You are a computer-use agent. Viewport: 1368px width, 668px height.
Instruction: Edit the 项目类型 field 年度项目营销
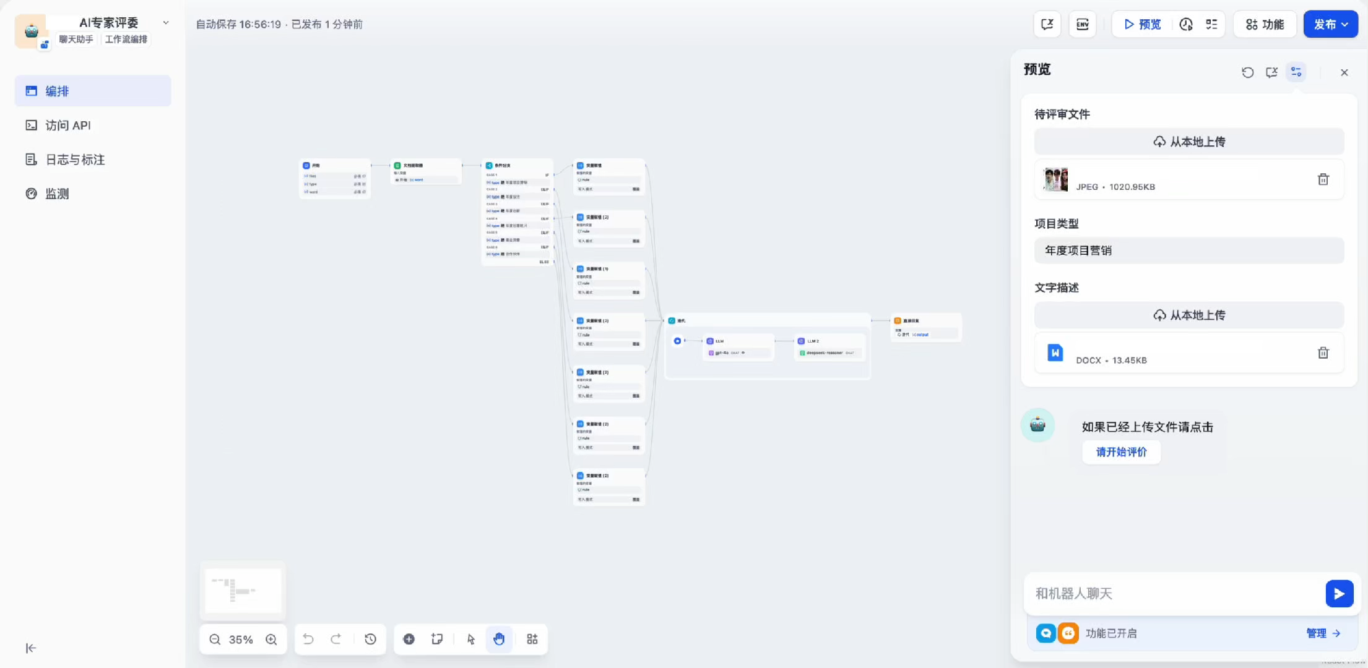(1189, 250)
